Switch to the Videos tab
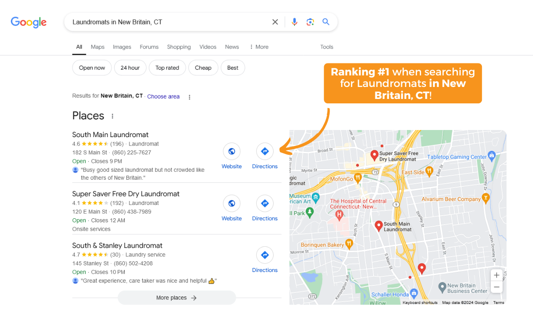 pyautogui.click(x=208, y=47)
